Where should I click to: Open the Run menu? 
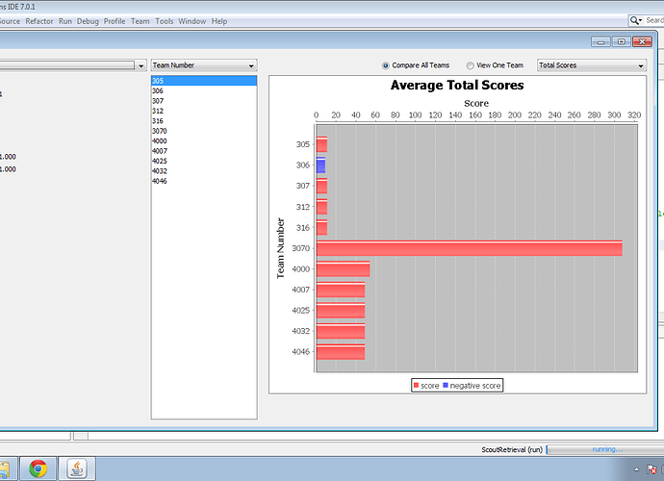(65, 21)
